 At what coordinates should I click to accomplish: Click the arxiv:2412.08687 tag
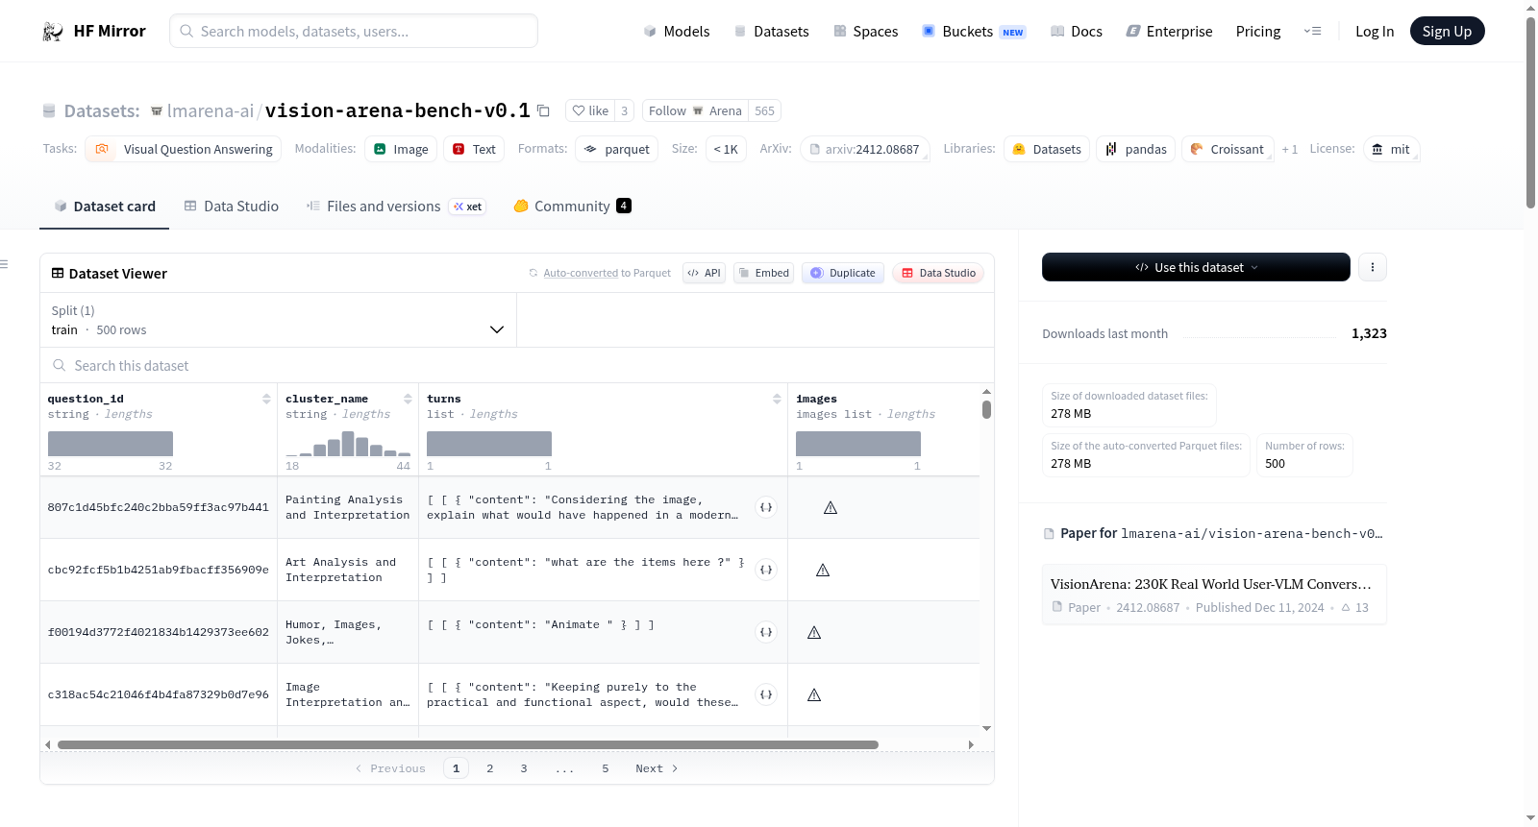(x=864, y=149)
